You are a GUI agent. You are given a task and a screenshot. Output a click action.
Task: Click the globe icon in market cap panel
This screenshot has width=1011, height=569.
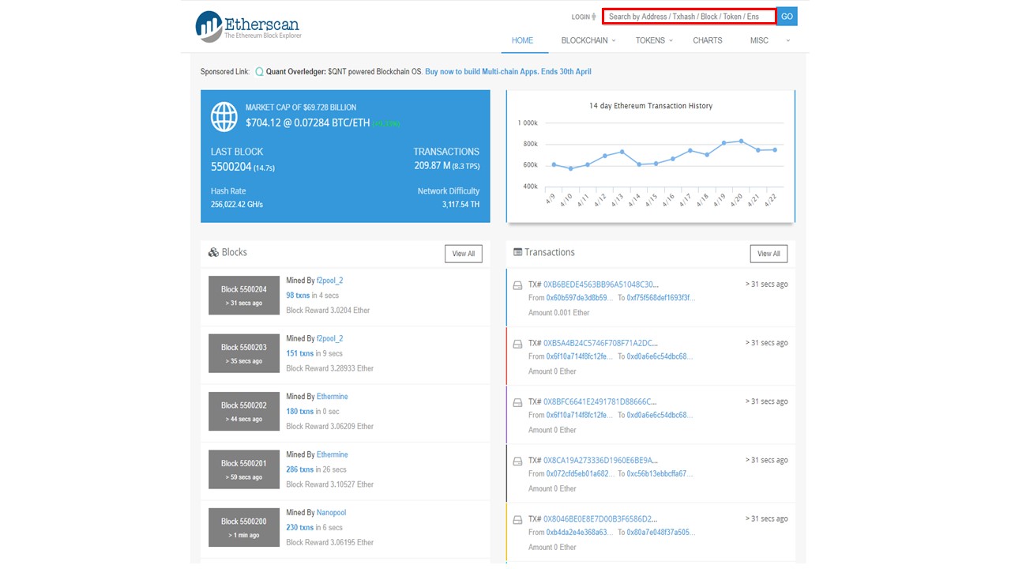coord(224,117)
